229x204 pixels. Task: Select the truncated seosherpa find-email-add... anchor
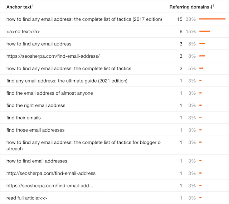click(x=50, y=186)
